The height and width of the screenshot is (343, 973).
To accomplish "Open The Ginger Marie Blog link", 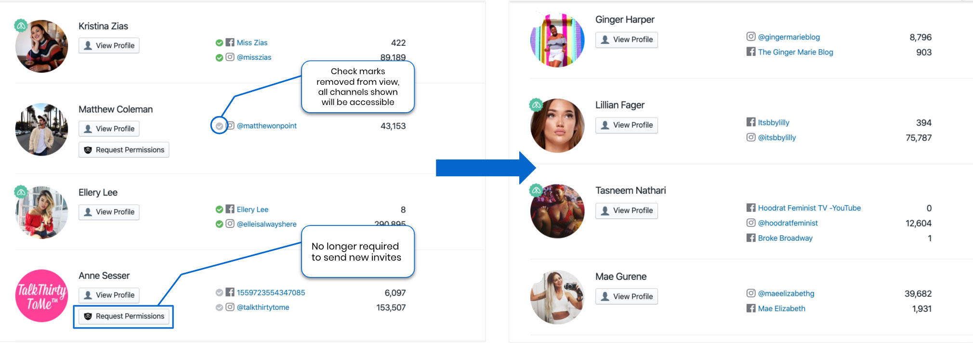I will (x=795, y=52).
